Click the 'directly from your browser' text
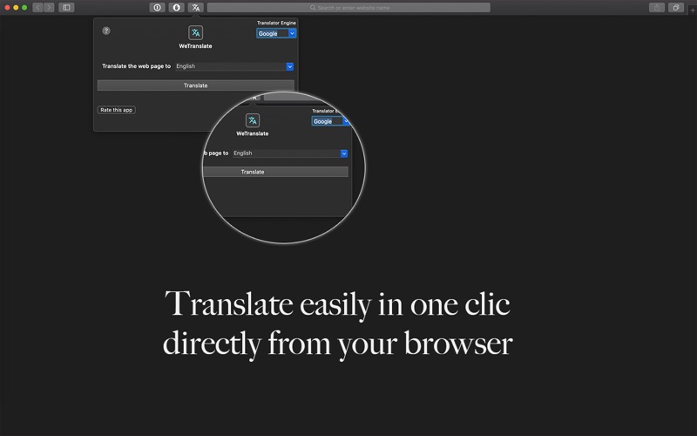Image resolution: width=697 pixels, height=436 pixels. point(337,344)
